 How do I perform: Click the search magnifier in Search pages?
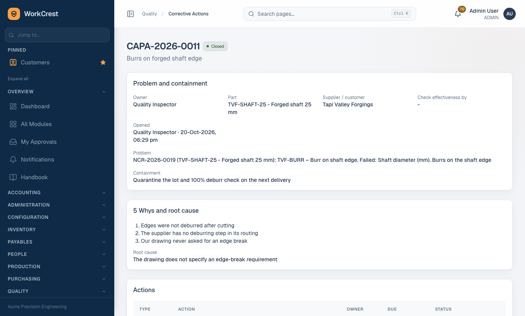pos(251,14)
